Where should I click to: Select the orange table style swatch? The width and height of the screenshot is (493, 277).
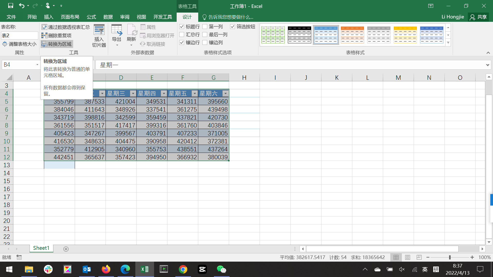[x=352, y=35]
